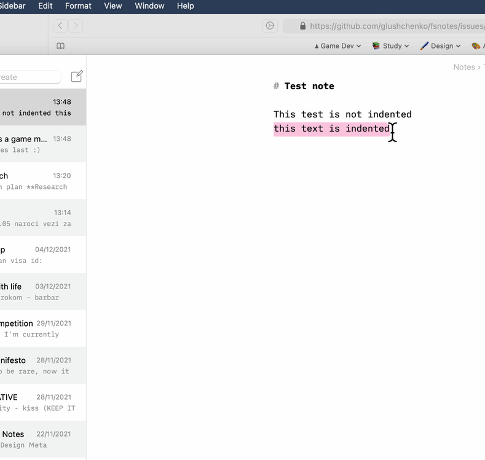Open the Edit menu
This screenshot has width=485, height=460.
click(x=45, y=6)
